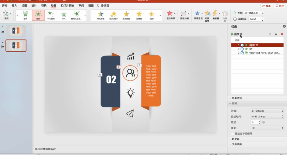The image size is (287, 155).
Task: Select the paper plane icon on slide
Action: [x=130, y=114]
